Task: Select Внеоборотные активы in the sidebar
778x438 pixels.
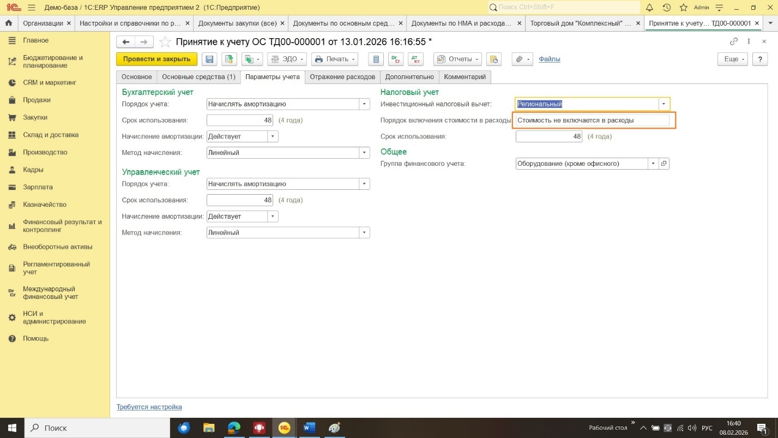Action: coord(57,247)
